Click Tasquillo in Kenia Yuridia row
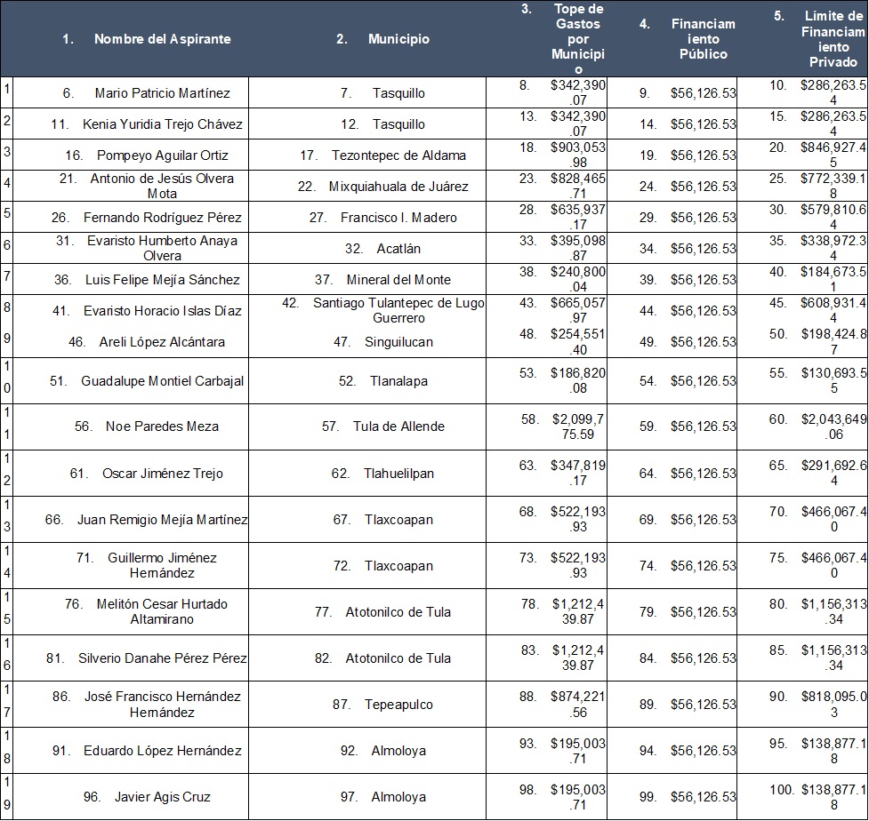This screenshot has width=869, height=821. tap(398, 124)
